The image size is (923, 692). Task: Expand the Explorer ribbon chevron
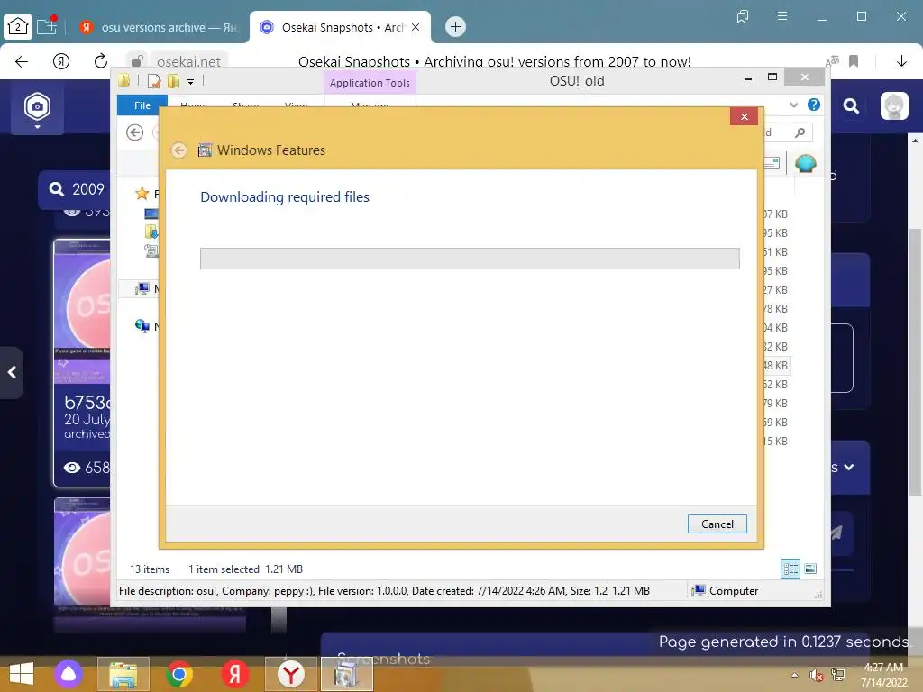coord(794,105)
